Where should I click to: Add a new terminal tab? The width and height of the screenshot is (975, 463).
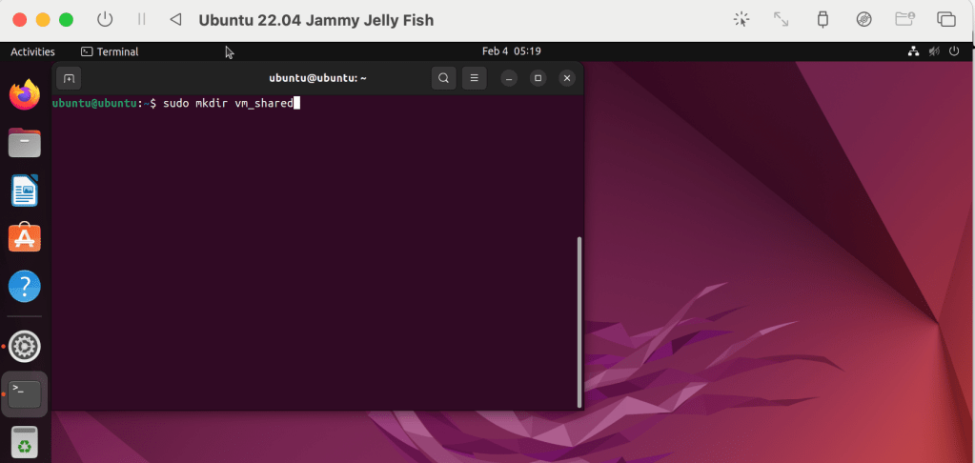click(69, 78)
